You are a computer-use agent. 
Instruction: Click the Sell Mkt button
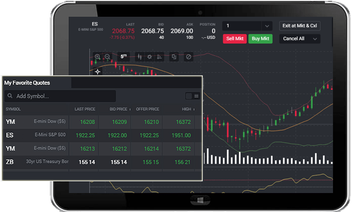click(235, 38)
